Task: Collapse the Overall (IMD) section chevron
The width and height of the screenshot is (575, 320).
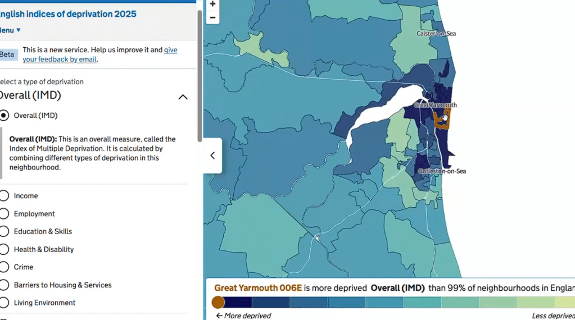Action: click(x=183, y=97)
